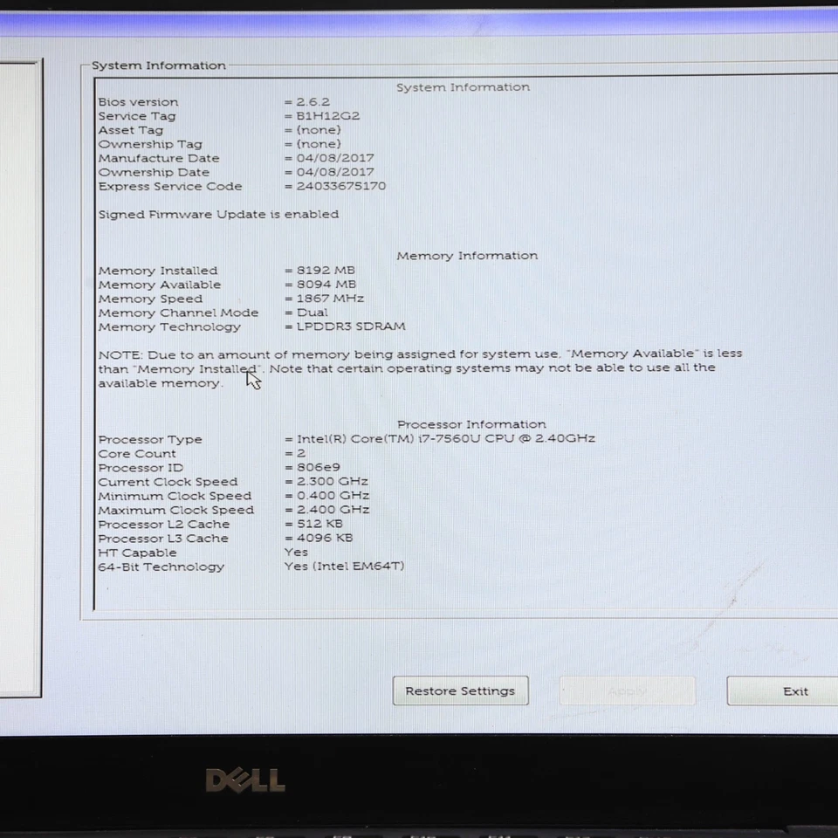
Task: Click the grayed-out Apply button
Action: tap(627, 690)
